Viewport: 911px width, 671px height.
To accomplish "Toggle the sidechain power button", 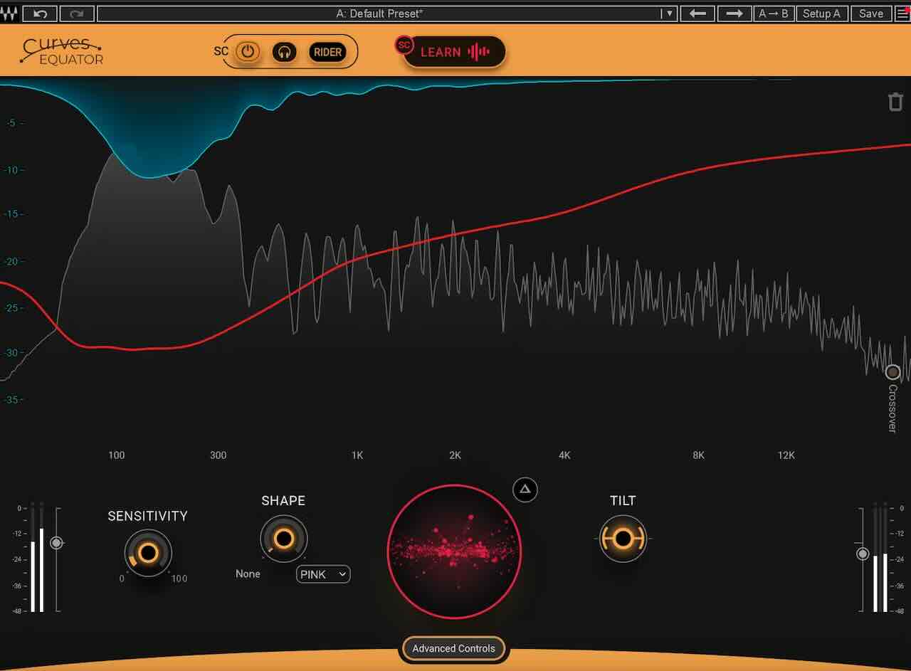I will (248, 52).
